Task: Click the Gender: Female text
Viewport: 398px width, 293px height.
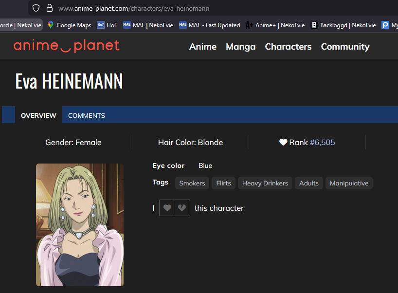Action: (73, 143)
